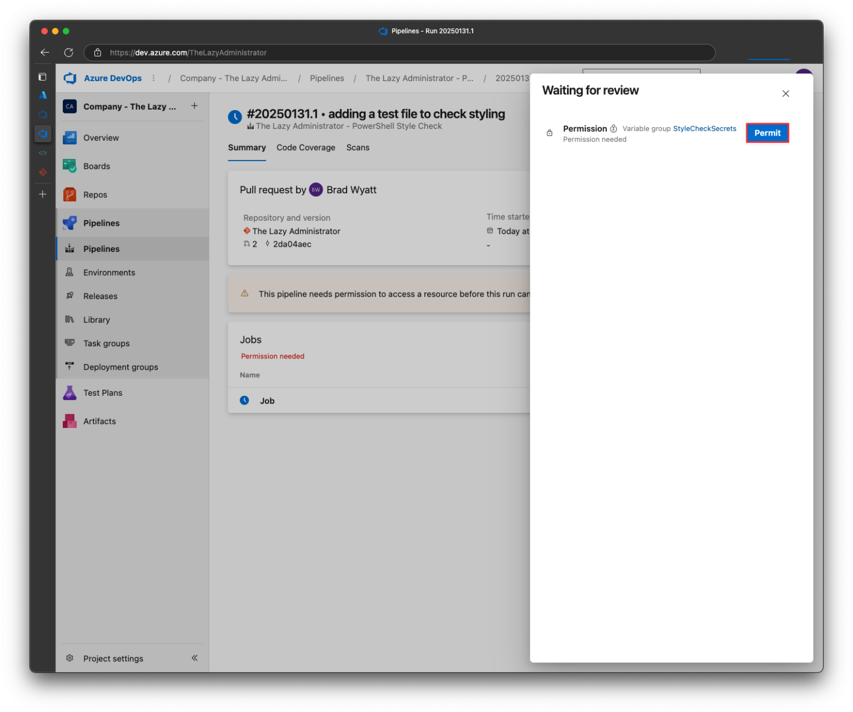Click the Library books icon
Viewport: 853px width, 712px height.
tap(69, 319)
